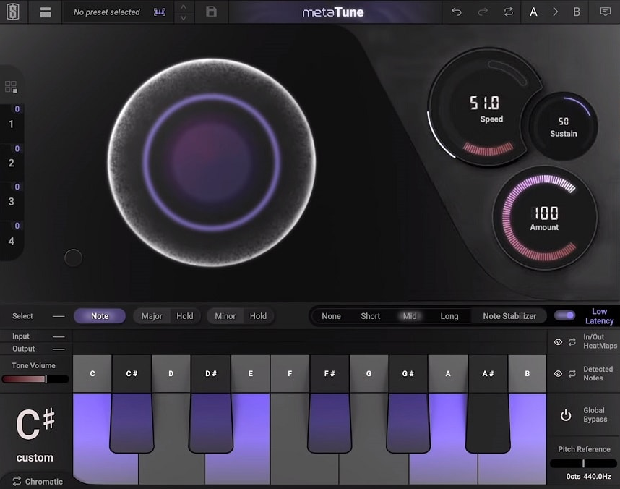Click the preset down stepper arrow
620x489 pixels.
pyautogui.click(x=184, y=17)
